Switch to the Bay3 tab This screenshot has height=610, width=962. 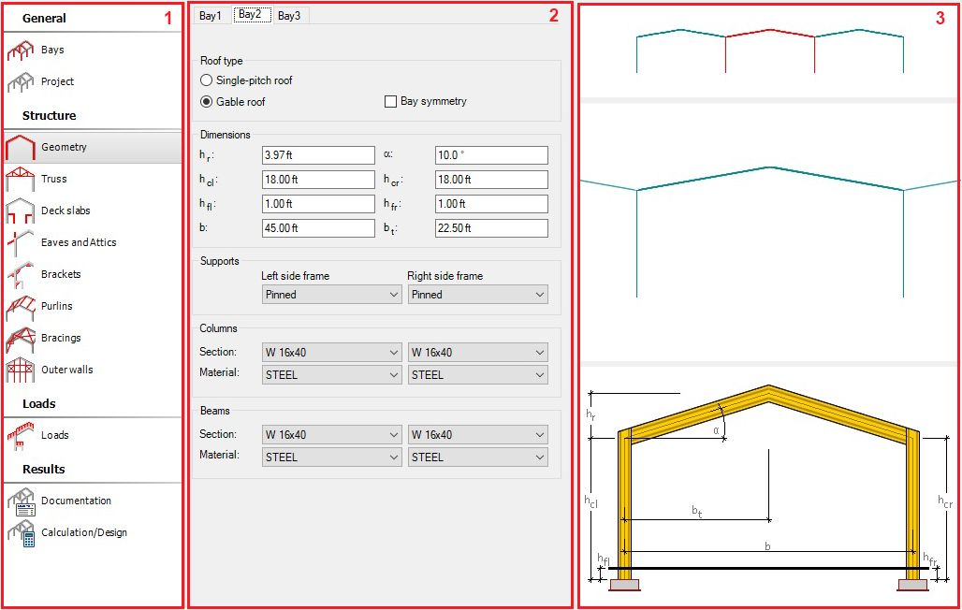289,15
